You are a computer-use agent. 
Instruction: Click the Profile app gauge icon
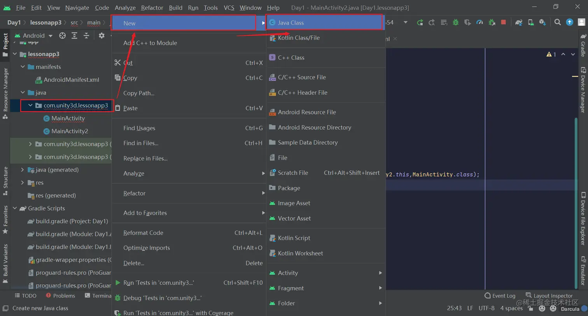[479, 23]
